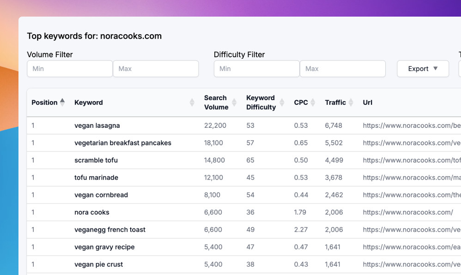Sort the CPC column using arrows
This screenshot has width=461, height=275.
[313, 102]
